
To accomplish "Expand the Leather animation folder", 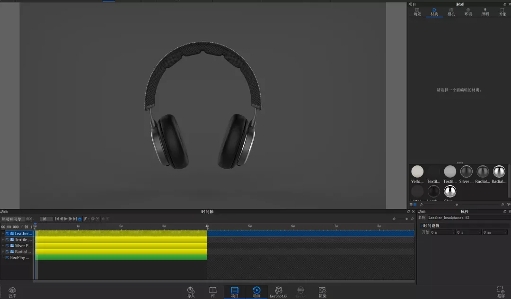I will tap(3, 234).
